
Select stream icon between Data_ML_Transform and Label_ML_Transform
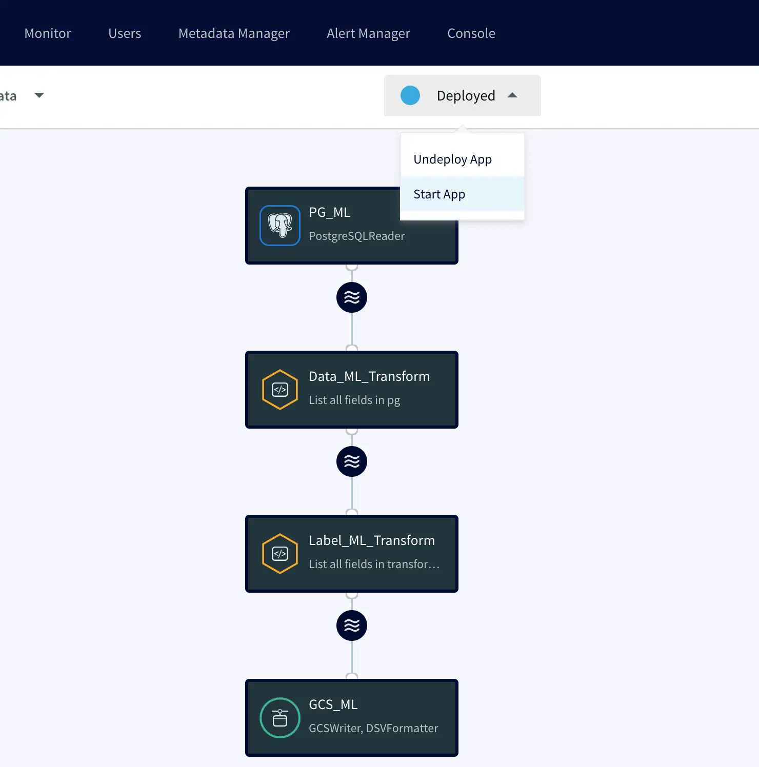coord(352,461)
